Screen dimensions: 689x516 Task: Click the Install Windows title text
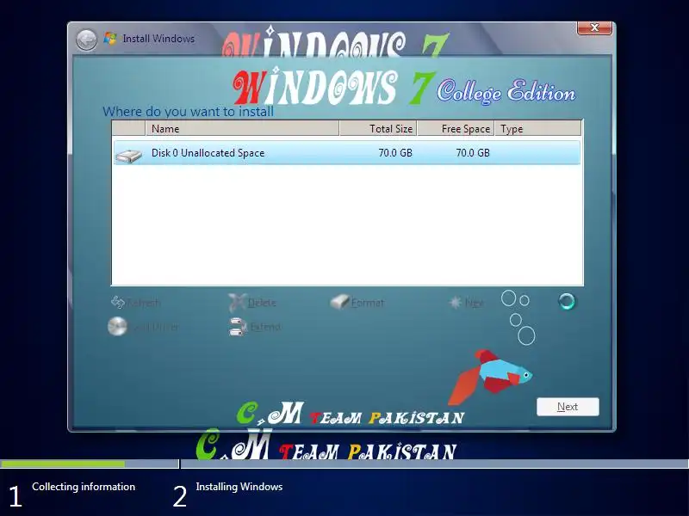tap(158, 39)
